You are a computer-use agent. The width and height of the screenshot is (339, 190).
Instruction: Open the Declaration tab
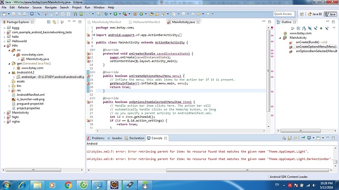pyautogui.click(x=135, y=138)
